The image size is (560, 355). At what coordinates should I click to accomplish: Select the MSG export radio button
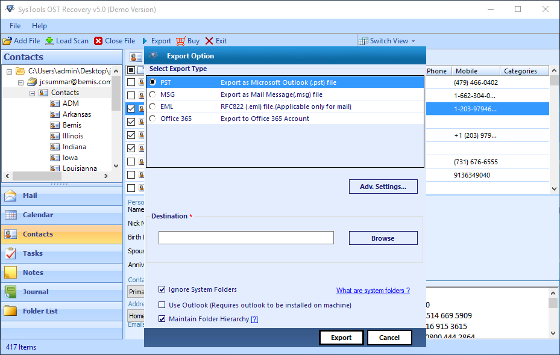pyautogui.click(x=153, y=94)
